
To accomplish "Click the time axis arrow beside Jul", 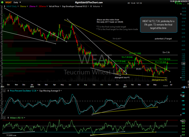I will (x=170, y=82).
